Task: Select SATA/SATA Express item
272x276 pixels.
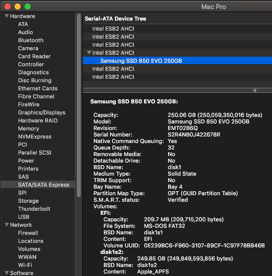Action: point(38,185)
